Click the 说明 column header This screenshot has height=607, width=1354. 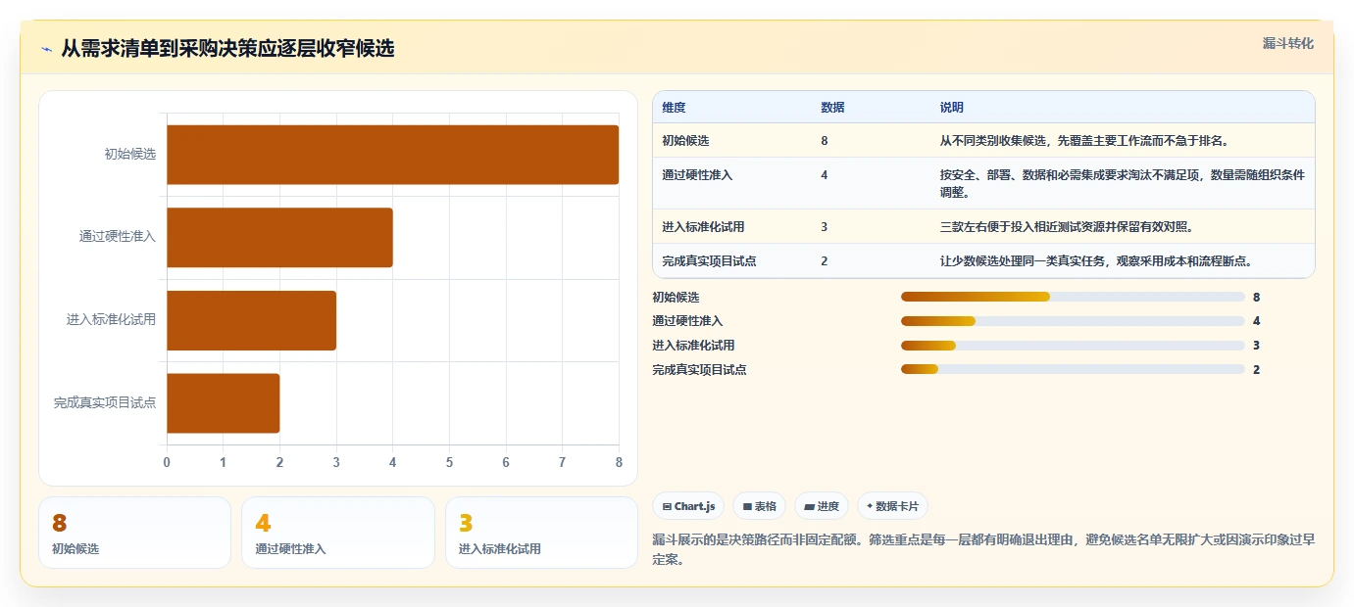[x=952, y=108]
